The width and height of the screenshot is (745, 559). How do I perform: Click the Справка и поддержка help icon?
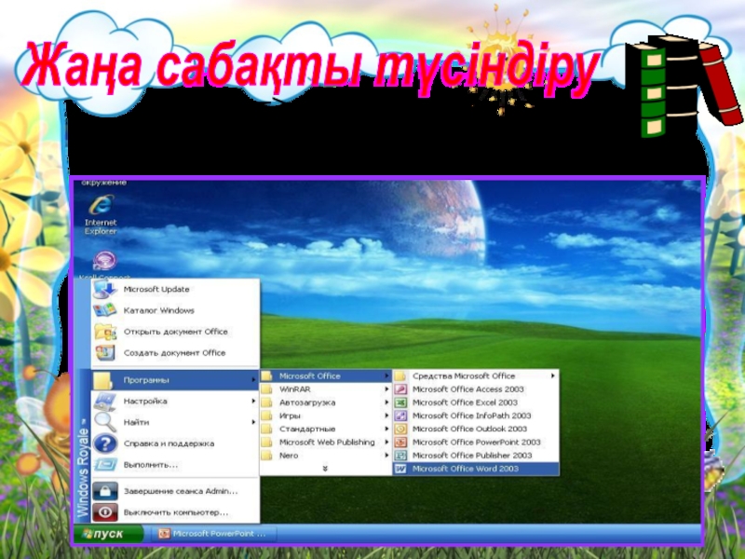click(105, 443)
